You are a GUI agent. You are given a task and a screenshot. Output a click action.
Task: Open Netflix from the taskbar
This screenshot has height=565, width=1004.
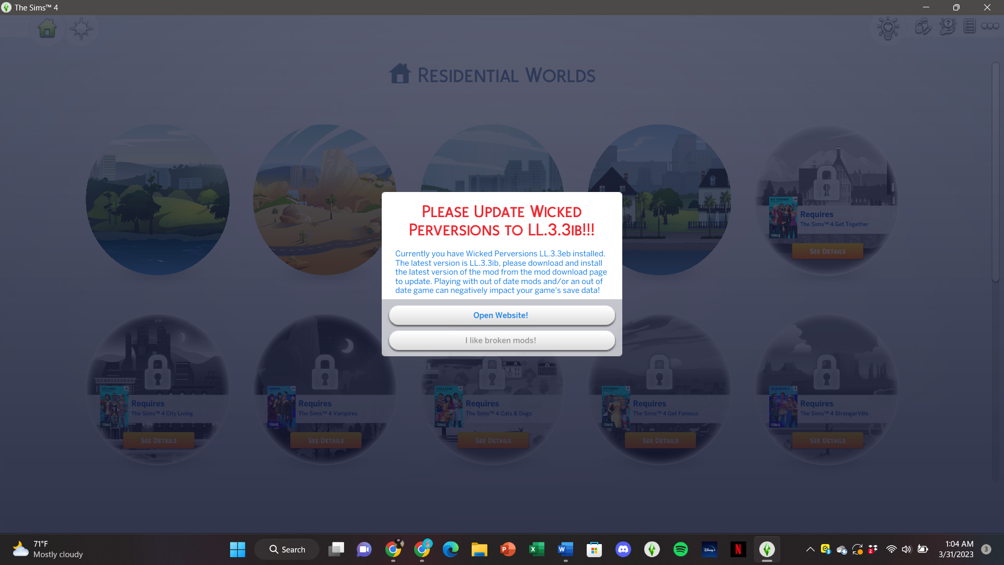[x=738, y=549]
